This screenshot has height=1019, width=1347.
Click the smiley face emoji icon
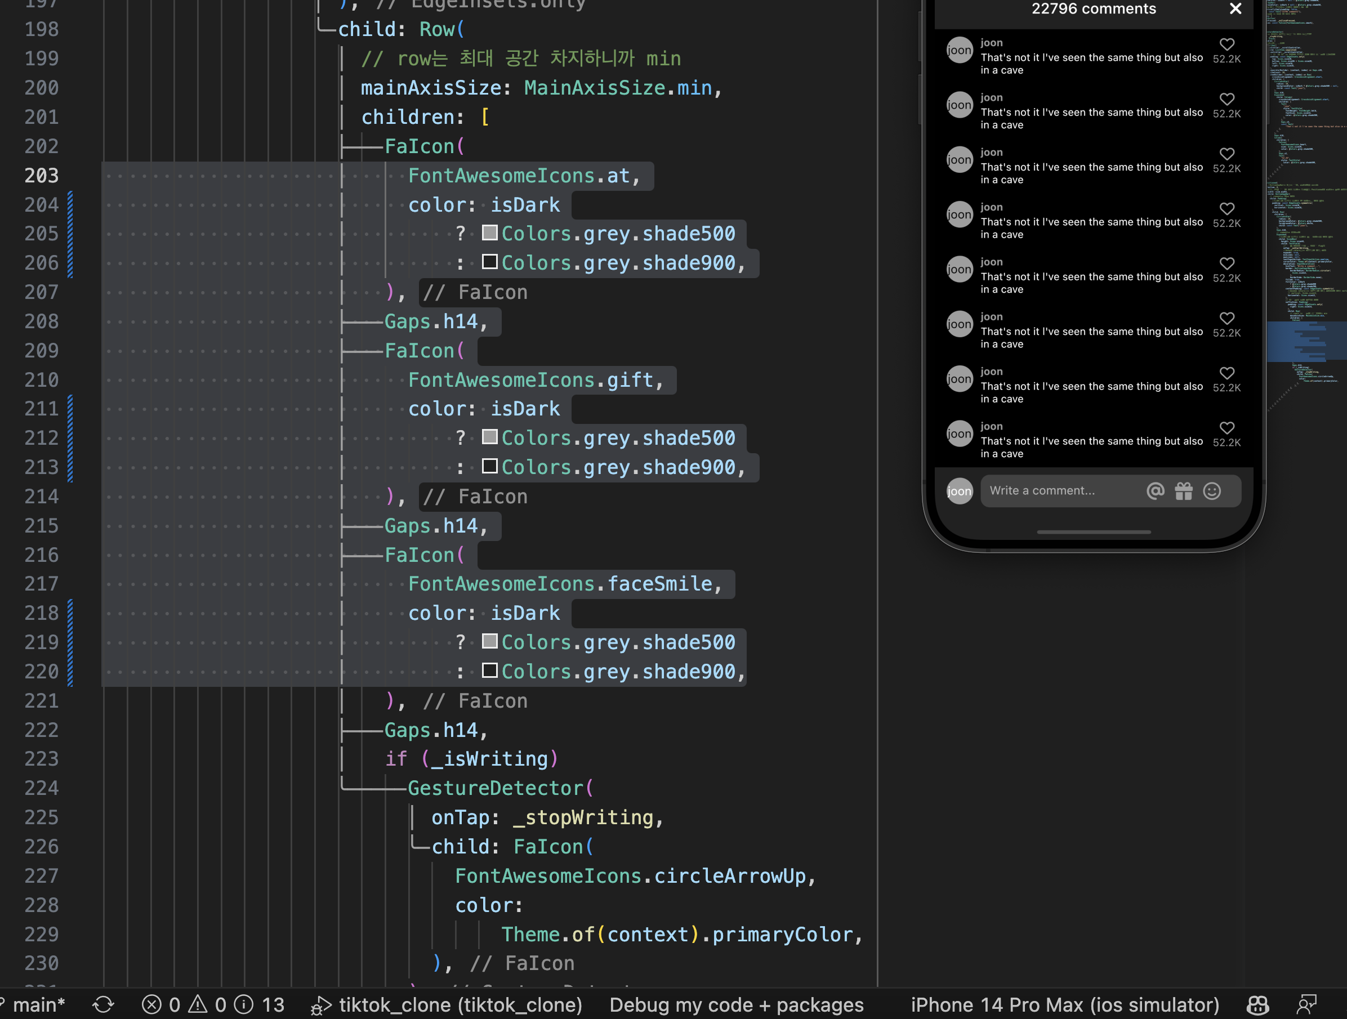click(1212, 490)
